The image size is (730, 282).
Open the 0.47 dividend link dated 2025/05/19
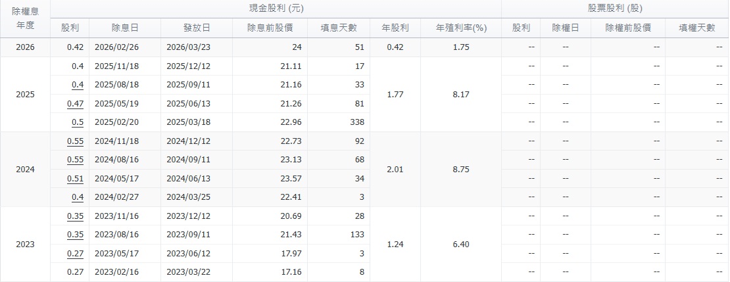(75, 103)
